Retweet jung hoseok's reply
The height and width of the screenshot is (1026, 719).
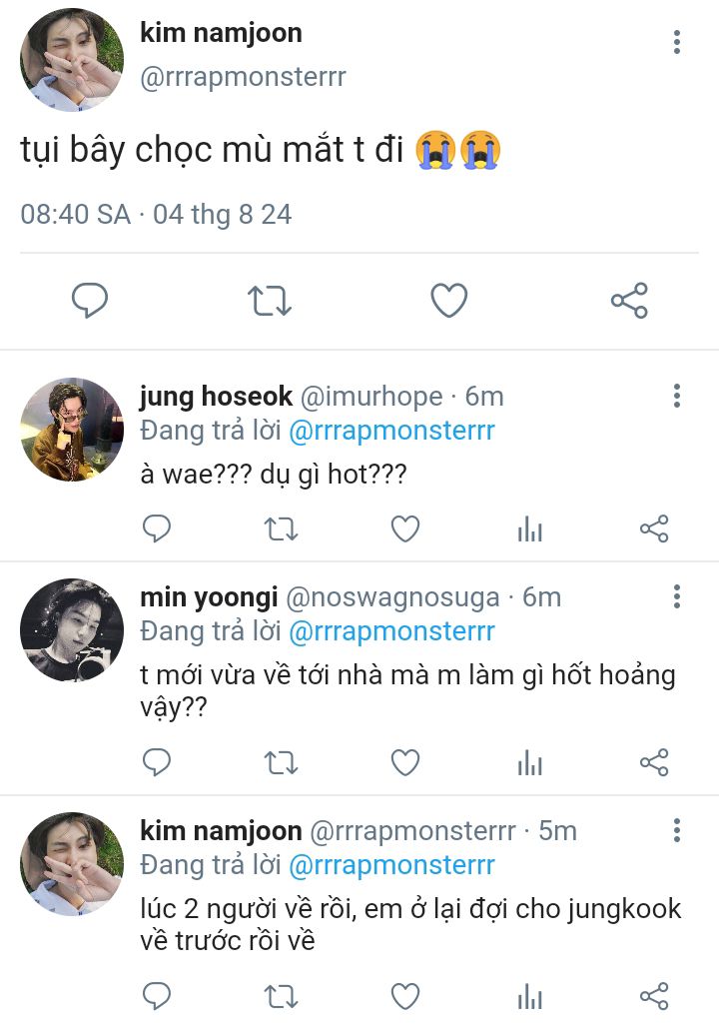pos(281,528)
